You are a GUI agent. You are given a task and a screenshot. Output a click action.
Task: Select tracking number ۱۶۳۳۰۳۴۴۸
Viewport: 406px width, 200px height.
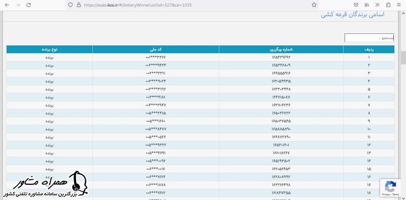click(x=281, y=89)
